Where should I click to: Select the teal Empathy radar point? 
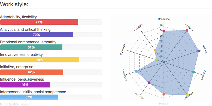tap(194, 72)
